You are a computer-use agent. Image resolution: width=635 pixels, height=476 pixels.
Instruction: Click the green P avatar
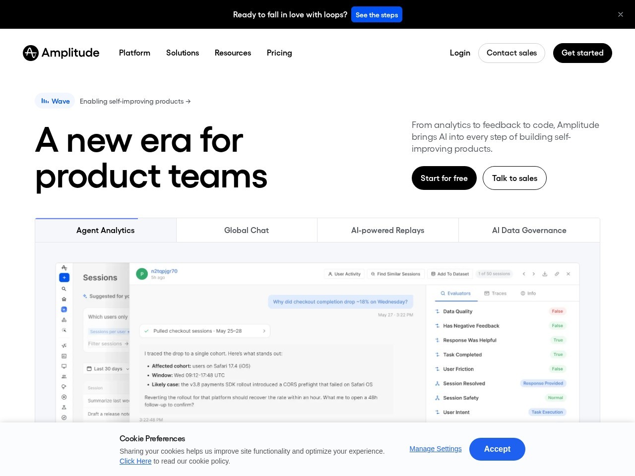tap(142, 274)
